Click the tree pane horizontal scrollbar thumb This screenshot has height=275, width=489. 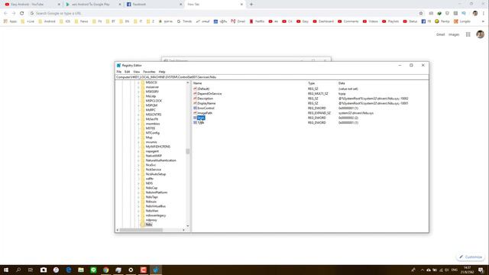tap(141, 230)
